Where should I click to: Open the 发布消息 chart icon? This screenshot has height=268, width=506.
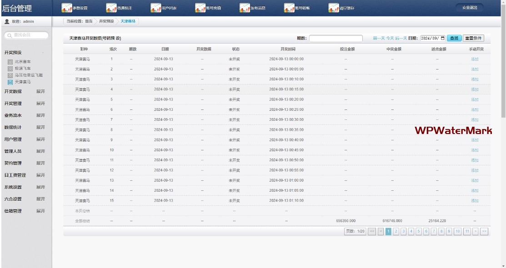245,7
